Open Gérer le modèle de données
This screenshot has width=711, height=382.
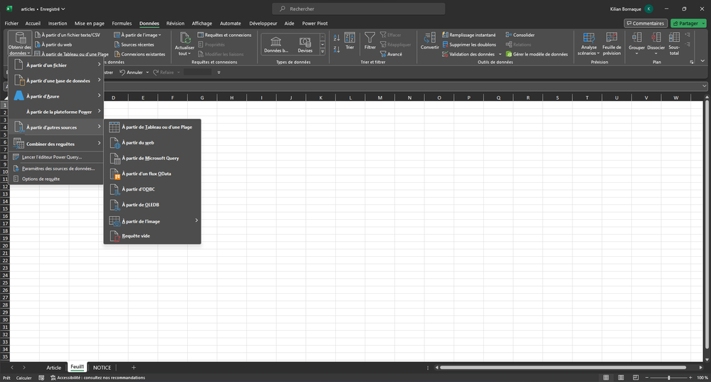pos(537,54)
